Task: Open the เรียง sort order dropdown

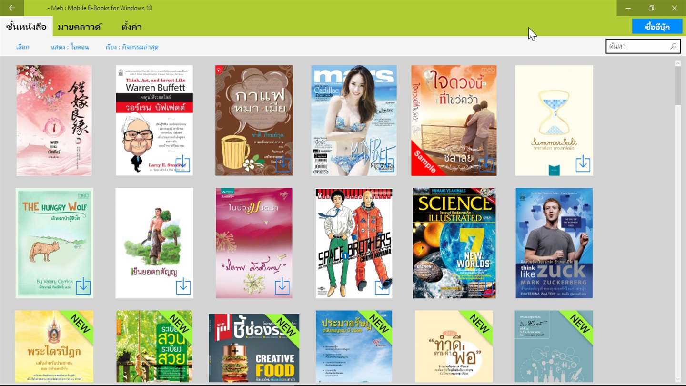Action: (132, 47)
